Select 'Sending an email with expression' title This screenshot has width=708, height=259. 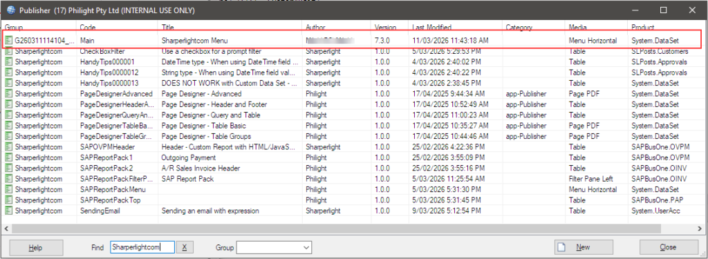coord(210,211)
